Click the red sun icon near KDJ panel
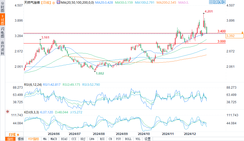Image resolution: width=244 pixels, height=141 pixels. [x=8, y=111]
